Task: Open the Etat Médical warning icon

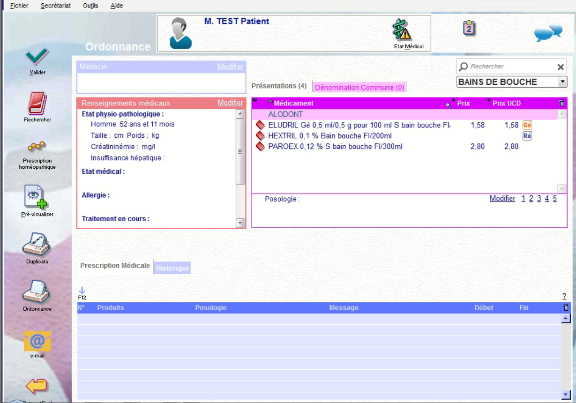Action: [402, 31]
